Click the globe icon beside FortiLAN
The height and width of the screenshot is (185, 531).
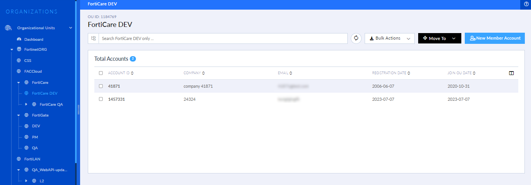click(x=19, y=159)
